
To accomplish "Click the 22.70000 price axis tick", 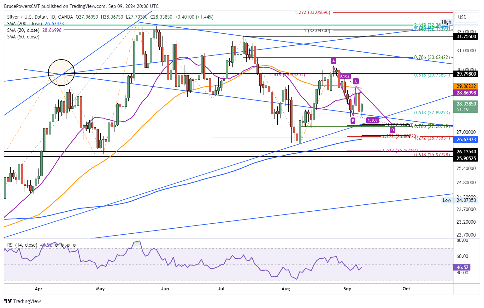I will point(466,235).
